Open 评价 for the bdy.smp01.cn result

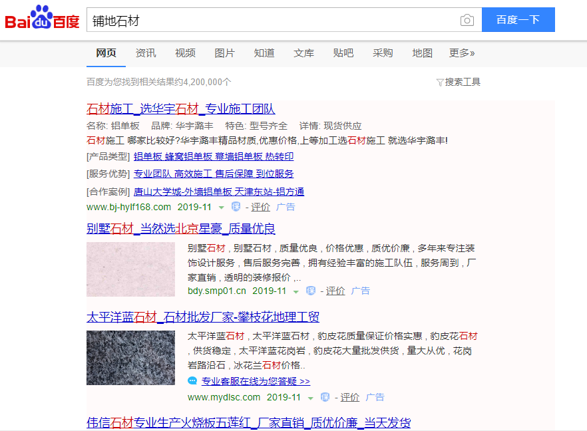coord(335,291)
